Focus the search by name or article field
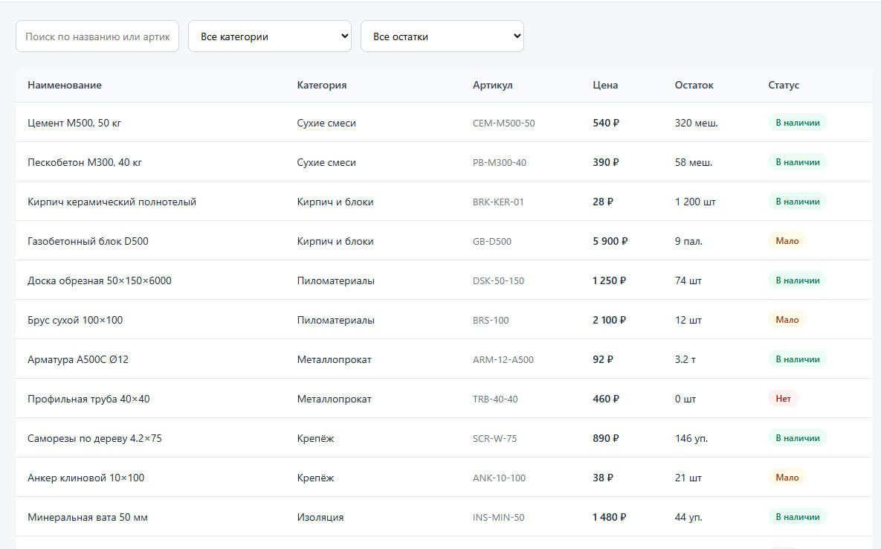The height and width of the screenshot is (549, 881). point(97,36)
